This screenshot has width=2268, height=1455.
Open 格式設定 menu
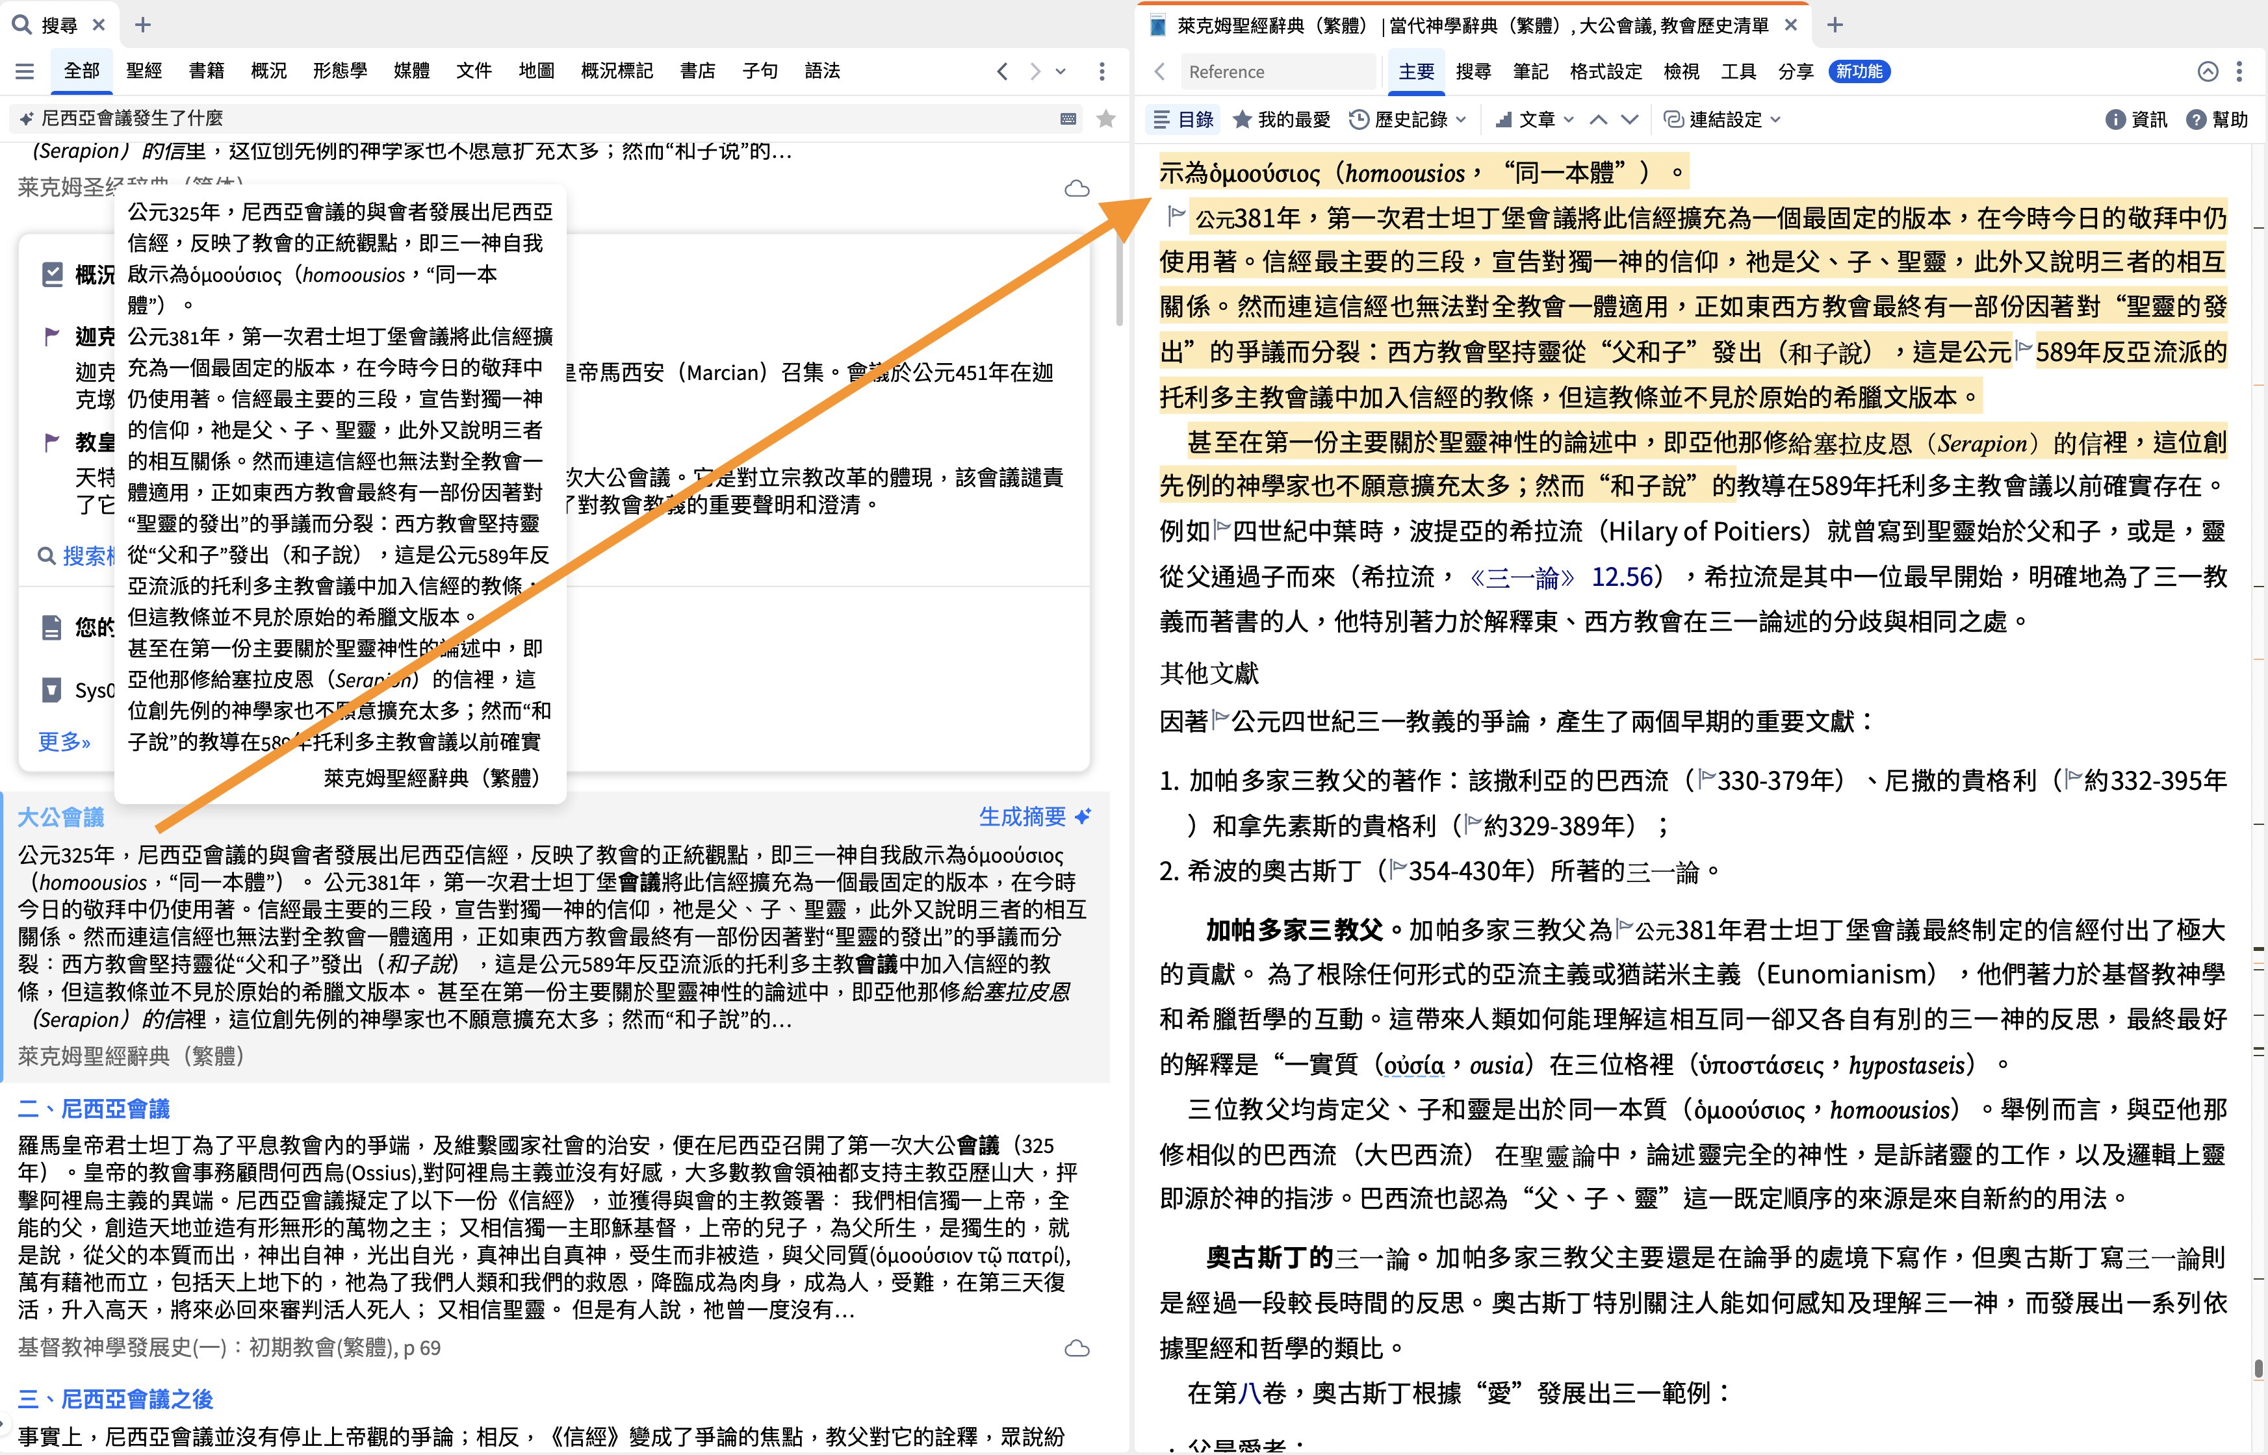(1606, 72)
